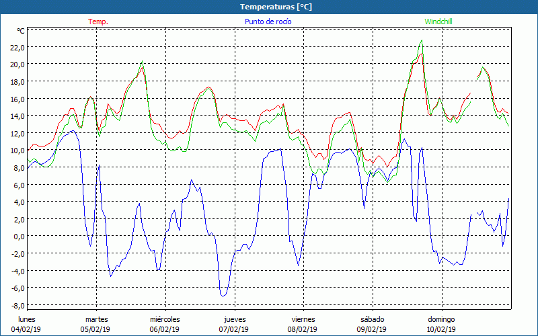Click the 8,0 y-axis value

pos(19,167)
